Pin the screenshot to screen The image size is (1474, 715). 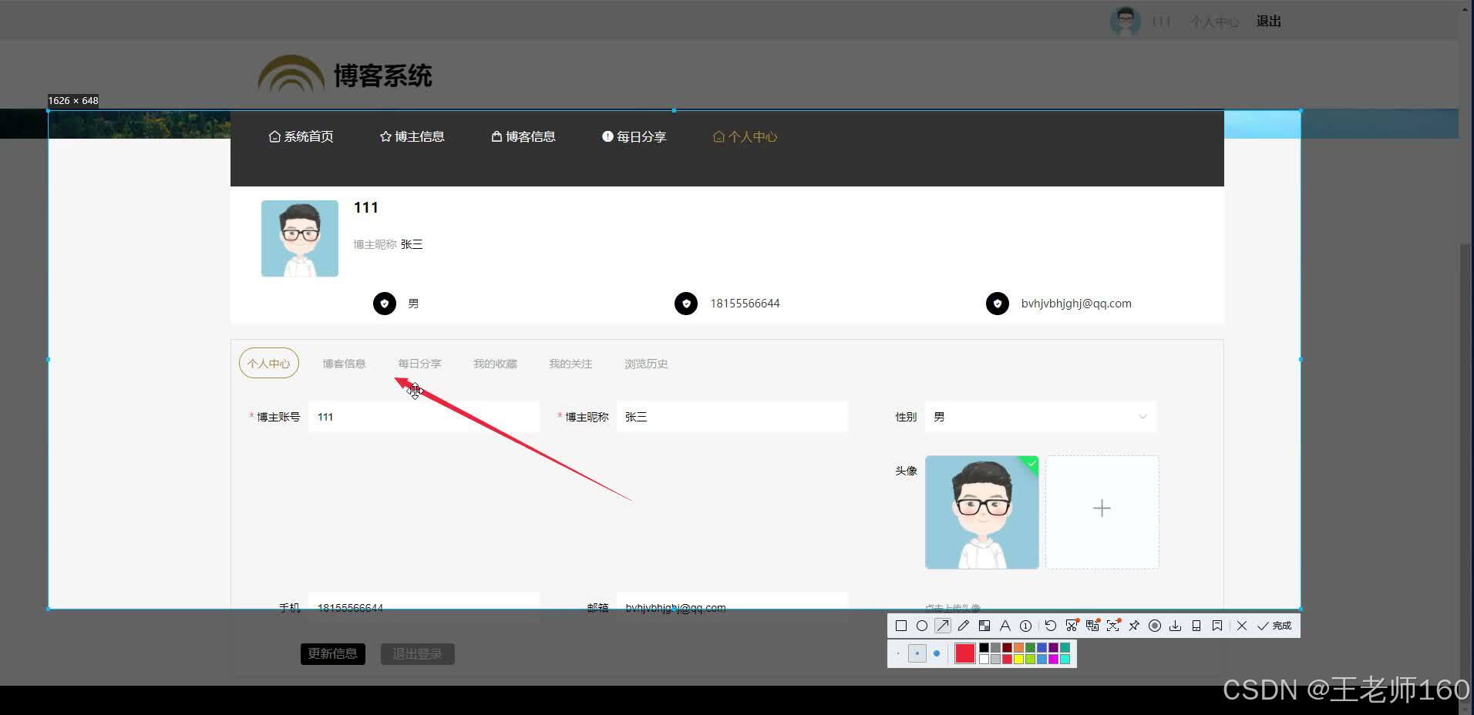(x=1134, y=626)
